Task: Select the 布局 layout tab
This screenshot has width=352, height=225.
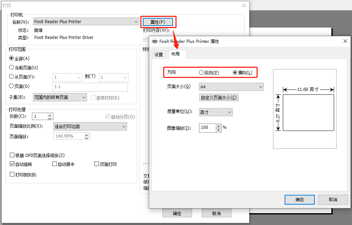Action: tap(175, 54)
